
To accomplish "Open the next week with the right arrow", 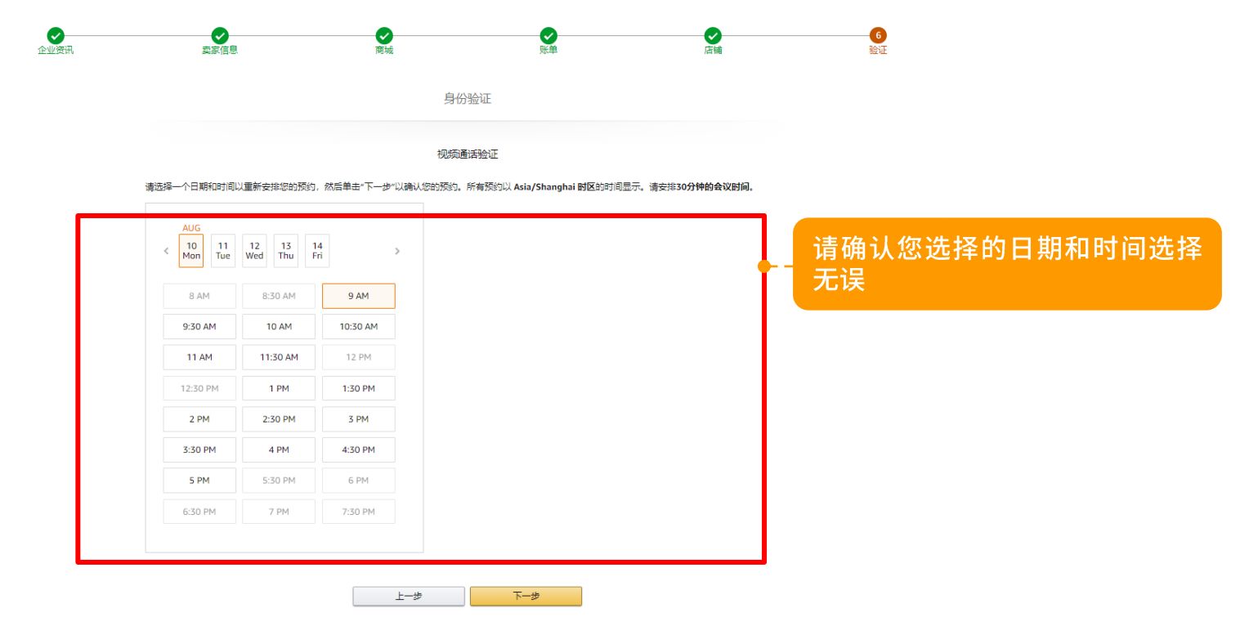I will point(397,251).
